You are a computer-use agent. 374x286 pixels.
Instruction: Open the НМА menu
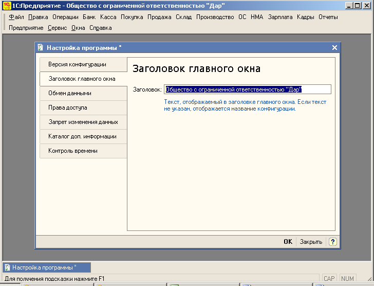pos(257,17)
